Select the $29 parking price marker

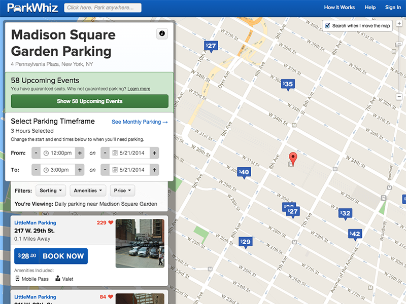click(x=246, y=243)
